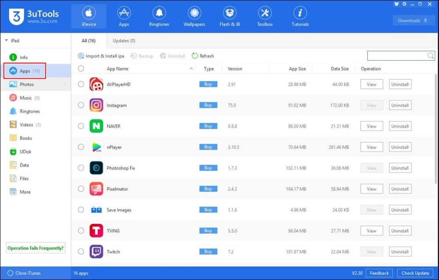Expand the Photos submenu chevron
Screen dimensions: 439x280
[65, 85]
